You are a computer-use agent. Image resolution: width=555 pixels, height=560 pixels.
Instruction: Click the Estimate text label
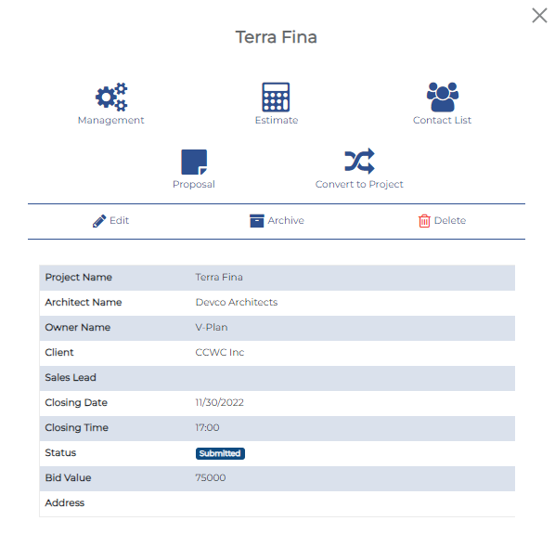[x=277, y=121]
